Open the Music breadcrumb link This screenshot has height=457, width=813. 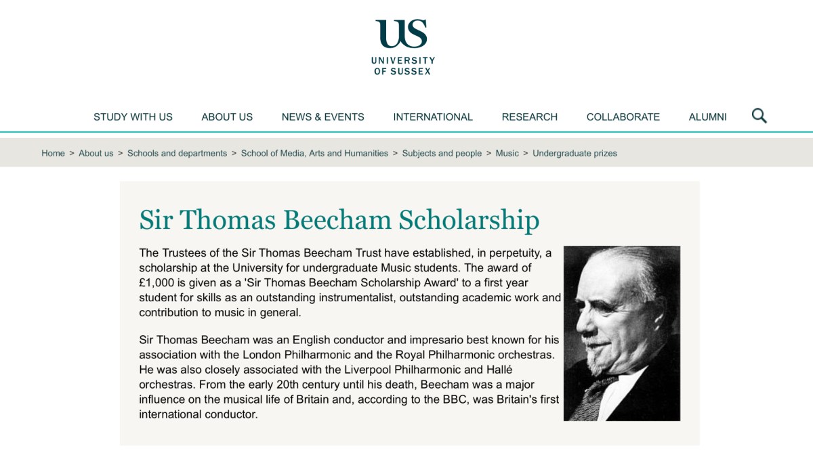click(x=507, y=153)
